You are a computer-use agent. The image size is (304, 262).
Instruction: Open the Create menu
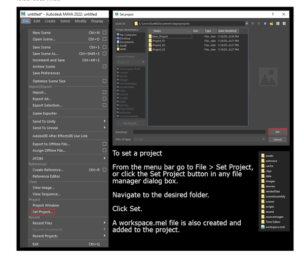pyautogui.click(x=50, y=21)
